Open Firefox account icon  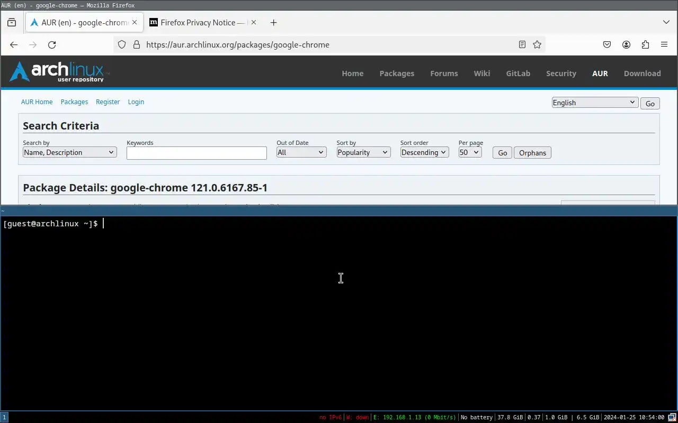(626, 45)
